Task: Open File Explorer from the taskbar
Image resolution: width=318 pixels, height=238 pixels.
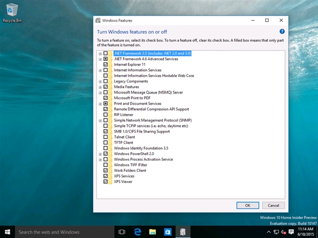Action: tap(153, 232)
